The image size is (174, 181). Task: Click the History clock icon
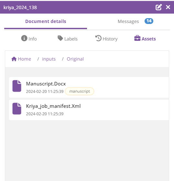click(98, 38)
